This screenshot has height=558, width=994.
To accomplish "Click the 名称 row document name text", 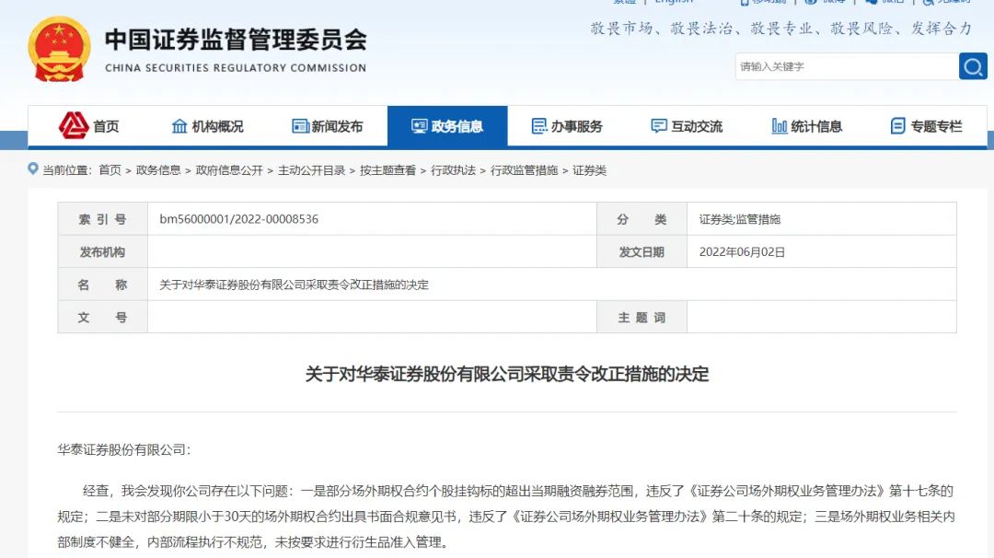I will pyautogui.click(x=295, y=285).
